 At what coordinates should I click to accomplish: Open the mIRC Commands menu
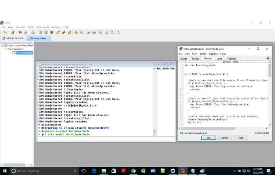(x=43, y=27)
